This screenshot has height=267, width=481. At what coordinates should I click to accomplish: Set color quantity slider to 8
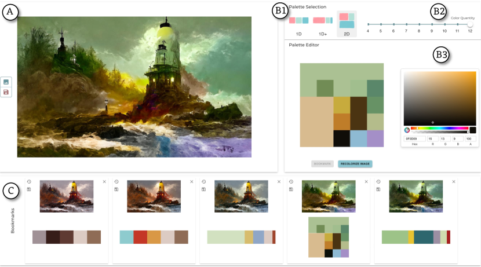point(419,24)
